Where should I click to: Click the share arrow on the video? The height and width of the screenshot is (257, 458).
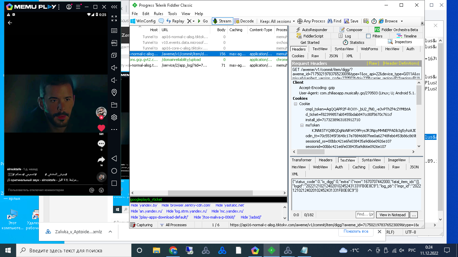(101, 160)
